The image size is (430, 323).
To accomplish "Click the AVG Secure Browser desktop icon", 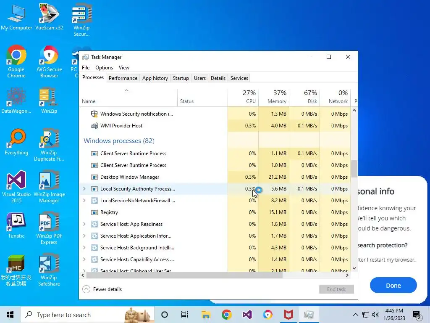I will (49, 62).
